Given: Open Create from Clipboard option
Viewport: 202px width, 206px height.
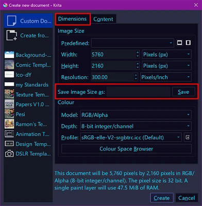Looking at the screenshot, I should pyautogui.click(x=28, y=36).
